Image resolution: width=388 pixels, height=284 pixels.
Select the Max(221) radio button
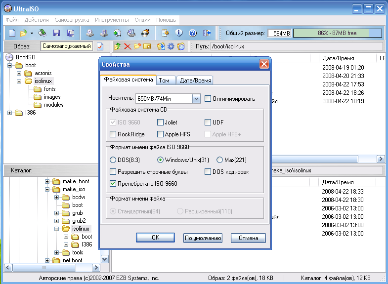pyautogui.click(x=220, y=160)
